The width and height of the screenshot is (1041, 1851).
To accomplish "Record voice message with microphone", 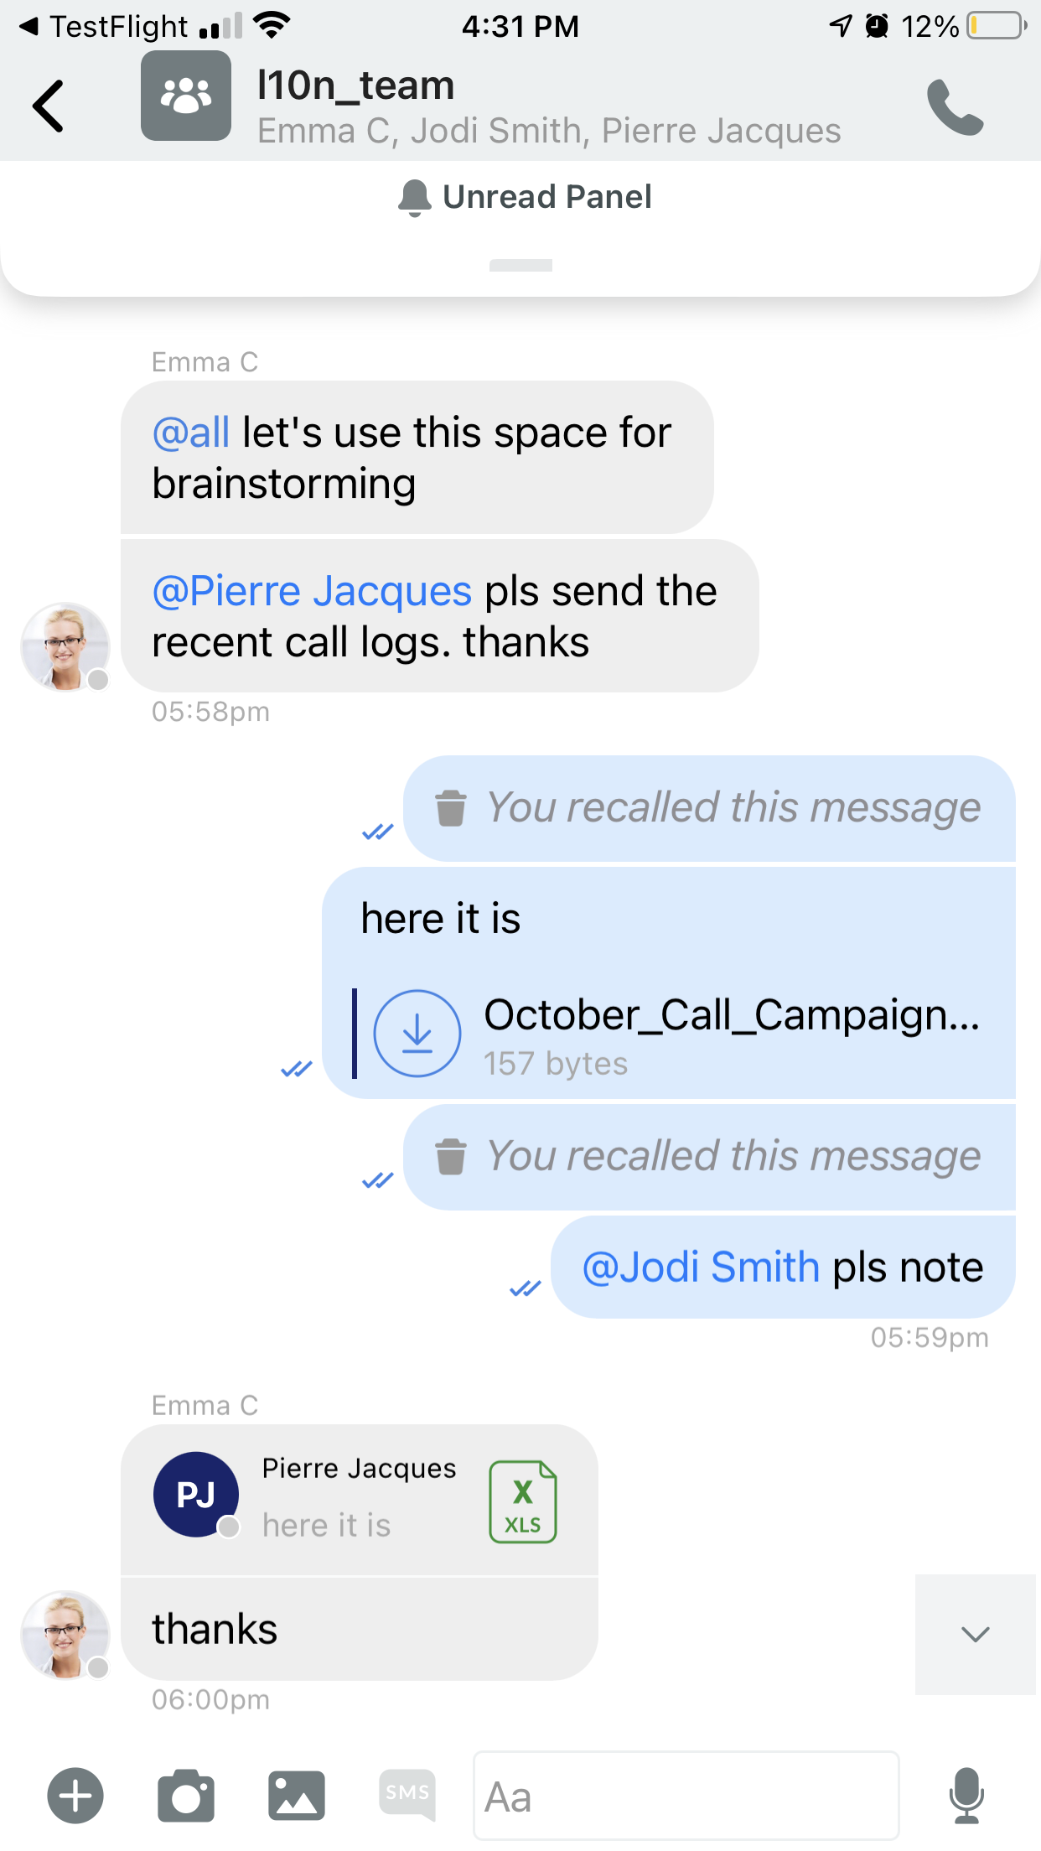I will coord(966,1796).
